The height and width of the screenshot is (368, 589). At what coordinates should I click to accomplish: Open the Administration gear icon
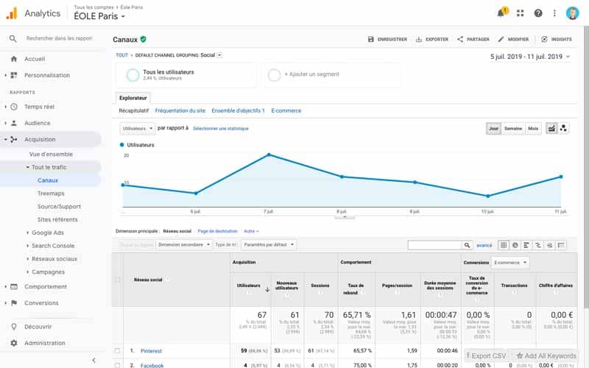(x=14, y=343)
